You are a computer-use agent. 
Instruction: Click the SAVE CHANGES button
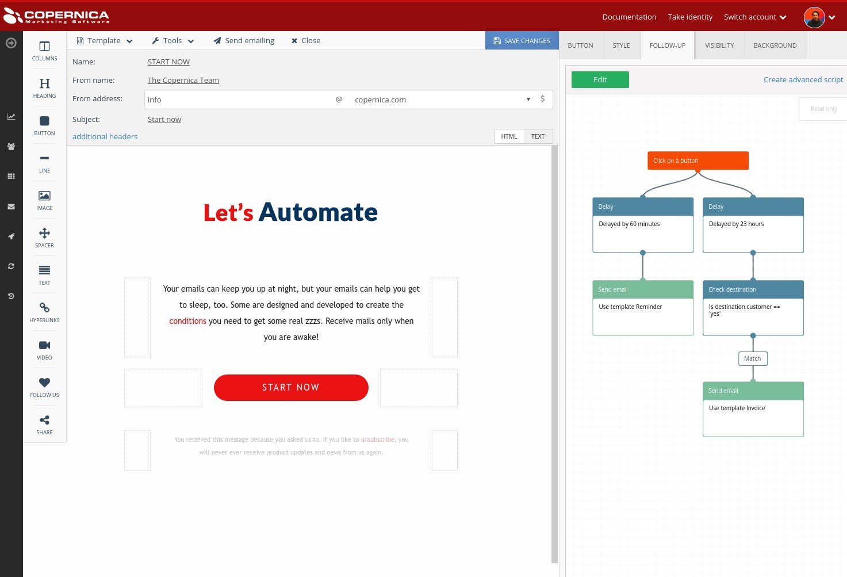tap(522, 40)
